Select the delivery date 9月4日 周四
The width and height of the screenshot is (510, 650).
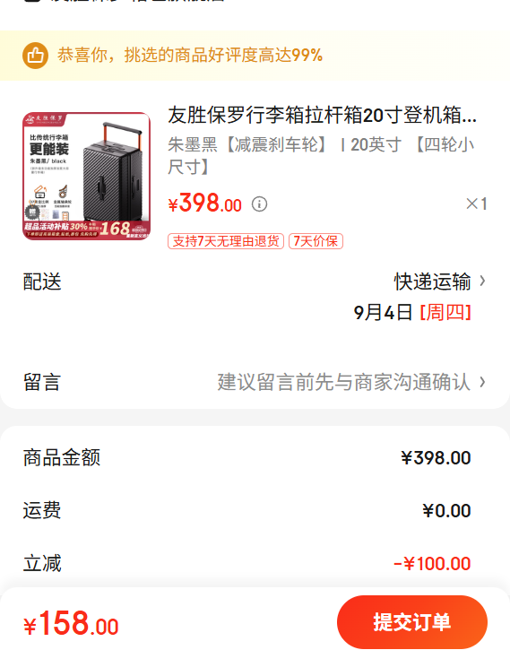(412, 313)
